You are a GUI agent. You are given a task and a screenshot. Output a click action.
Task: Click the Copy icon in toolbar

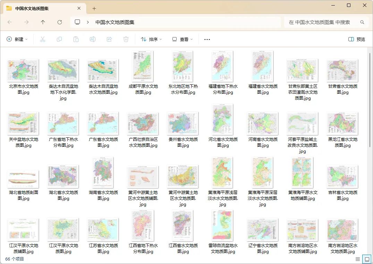[x=59, y=39]
